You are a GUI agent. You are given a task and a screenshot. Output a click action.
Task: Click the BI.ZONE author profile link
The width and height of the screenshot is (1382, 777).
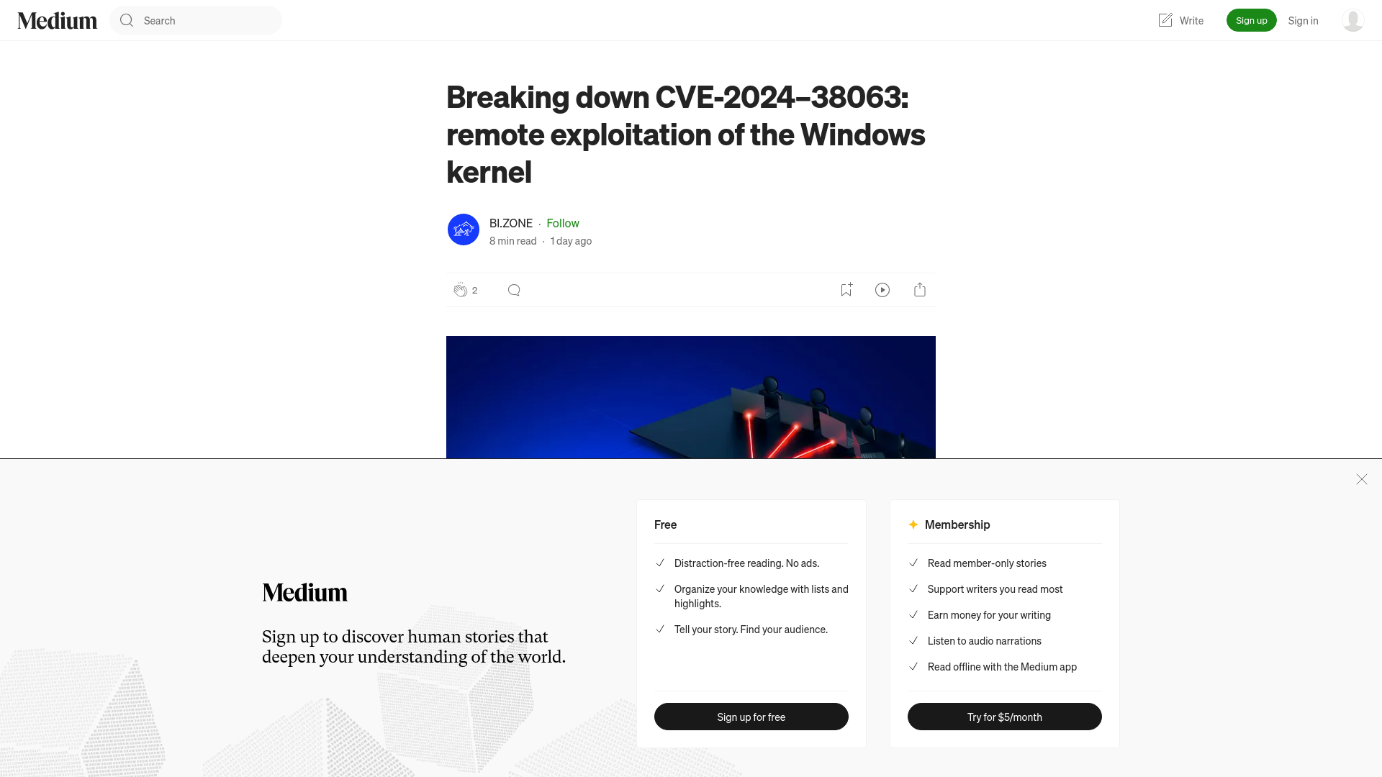pyautogui.click(x=510, y=222)
